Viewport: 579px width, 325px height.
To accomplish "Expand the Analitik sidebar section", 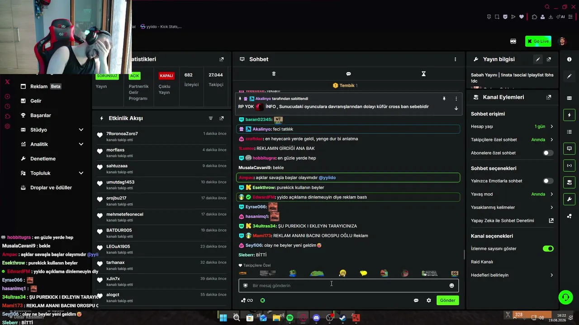I will [x=52, y=144].
